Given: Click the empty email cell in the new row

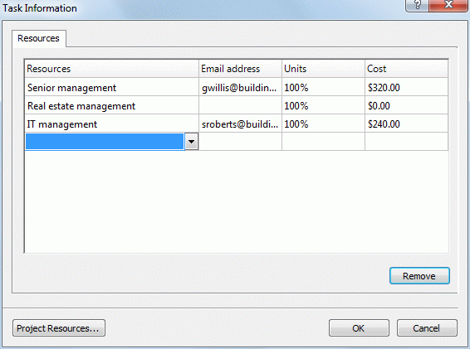Looking at the screenshot, I should tap(240, 142).
